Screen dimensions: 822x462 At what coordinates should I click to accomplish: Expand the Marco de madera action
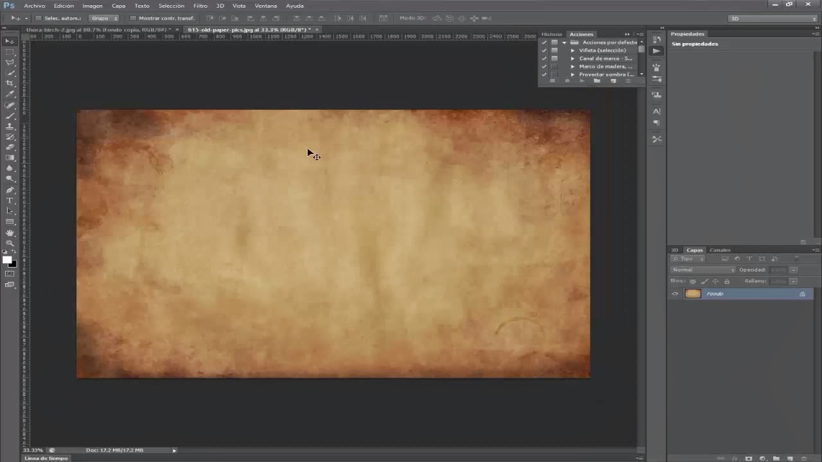click(573, 66)
